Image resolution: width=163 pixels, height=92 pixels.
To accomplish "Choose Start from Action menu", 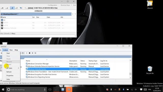I will pyautogui.click(x=8, y=53).
